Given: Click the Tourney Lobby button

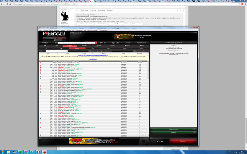Looking at the screenshot, I should [x=174, y=129].
